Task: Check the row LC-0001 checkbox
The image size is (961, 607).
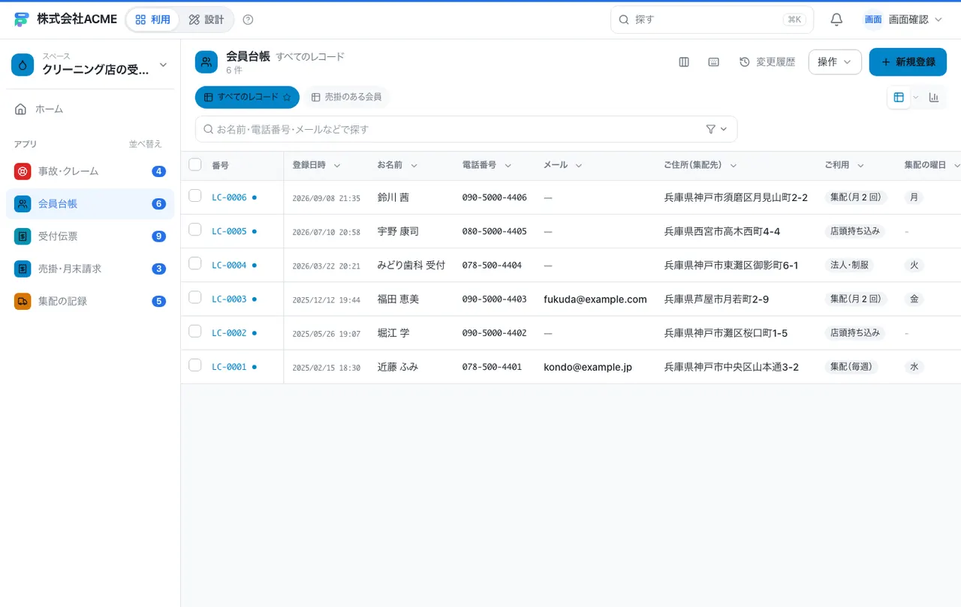Action: 195,365
